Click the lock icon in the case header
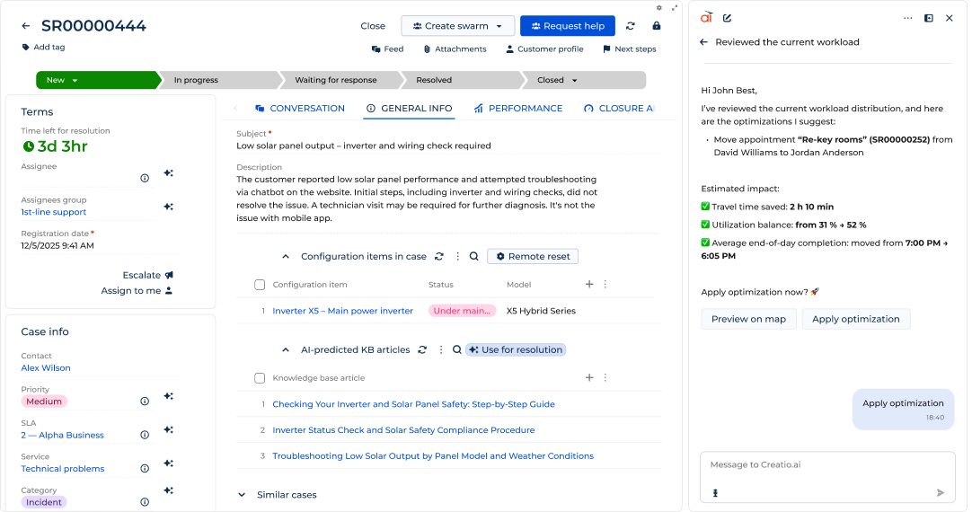Viewport: 972px width, 512px height. click(657, 26)
